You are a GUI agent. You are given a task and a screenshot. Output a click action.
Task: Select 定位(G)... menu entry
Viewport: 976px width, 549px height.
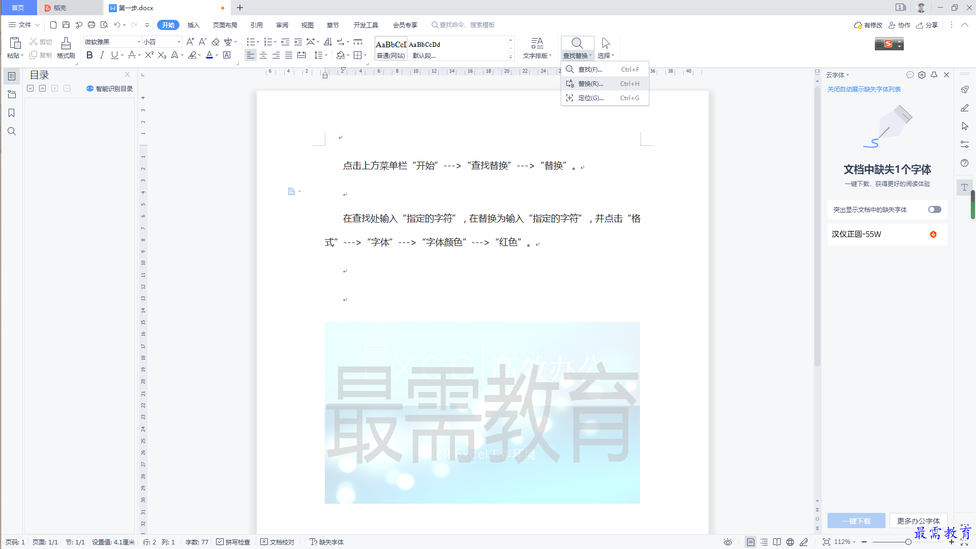pos(605,98)
